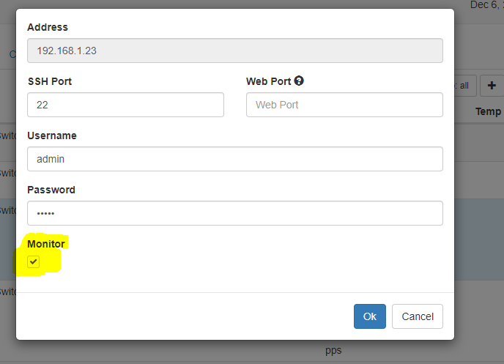The image size is (504, 364).
Task: Confirm the dialog with Ok
Action: click(x=369, y=316)
